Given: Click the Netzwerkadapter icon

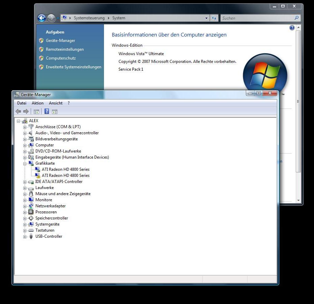Looking at the screenshot, I should point(31,206).
